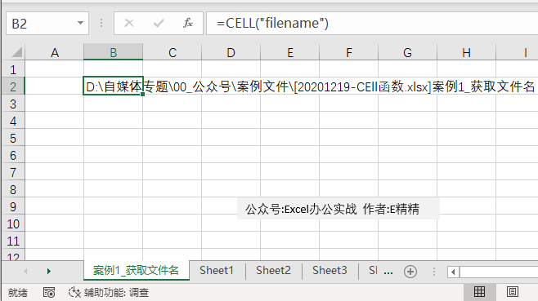Select column A header
The height and width of the screenshot is (301, 538).
pyautogui.click(x=55, y=53)
